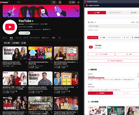
Task: Switch to ショート channel tab
Action: (x=18, y=38)
